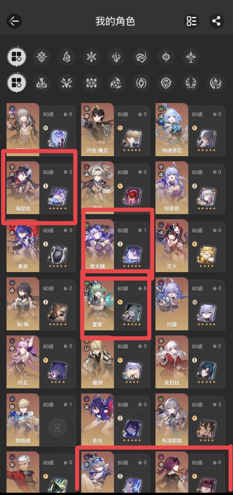233x495 pixels.
Task: Filter characters by Fire element
Action: tap(67, 57)
